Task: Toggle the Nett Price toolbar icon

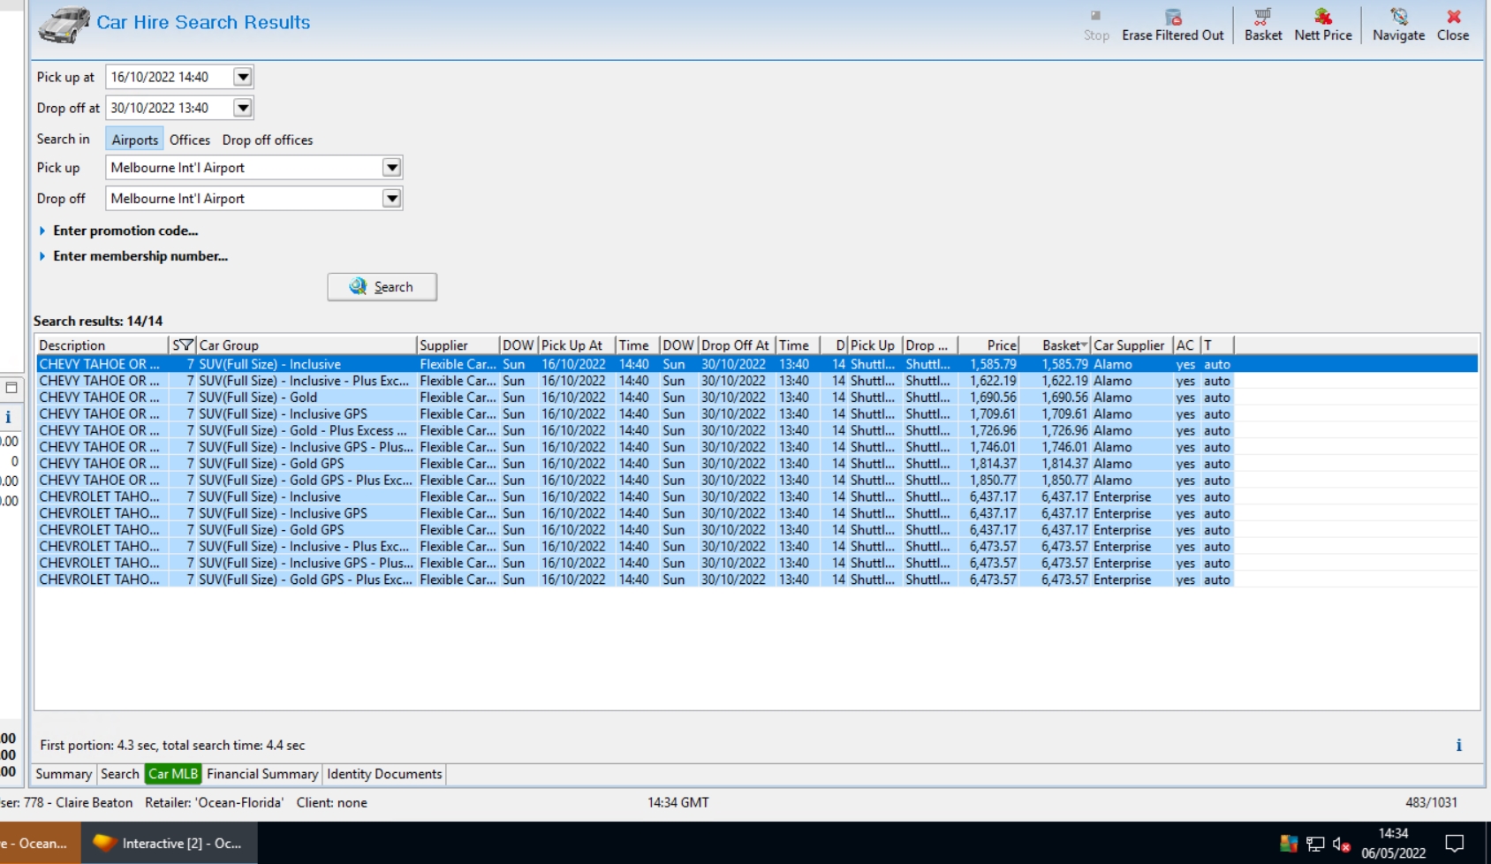Action: pyautogui.click(x=1322, y=25)
